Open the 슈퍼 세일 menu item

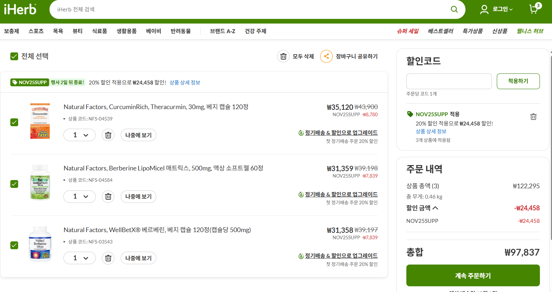407,31
